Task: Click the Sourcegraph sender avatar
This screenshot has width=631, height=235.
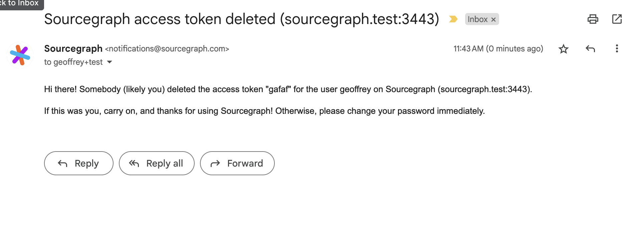Action: (x=20, y=55)
